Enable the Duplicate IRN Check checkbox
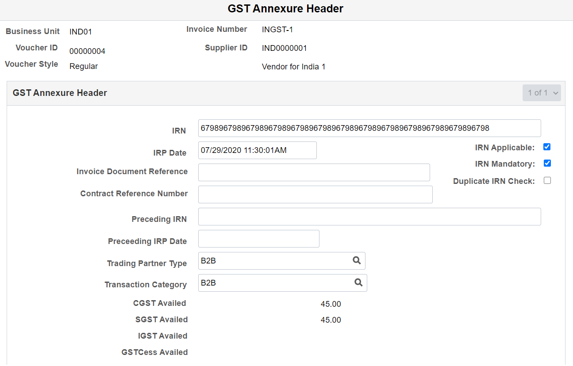Screen dimensions: 573x366 pos(547,180)
